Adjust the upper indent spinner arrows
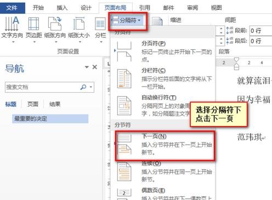The width and height of the screenshot is (272, 200). (x=222, y=31)
